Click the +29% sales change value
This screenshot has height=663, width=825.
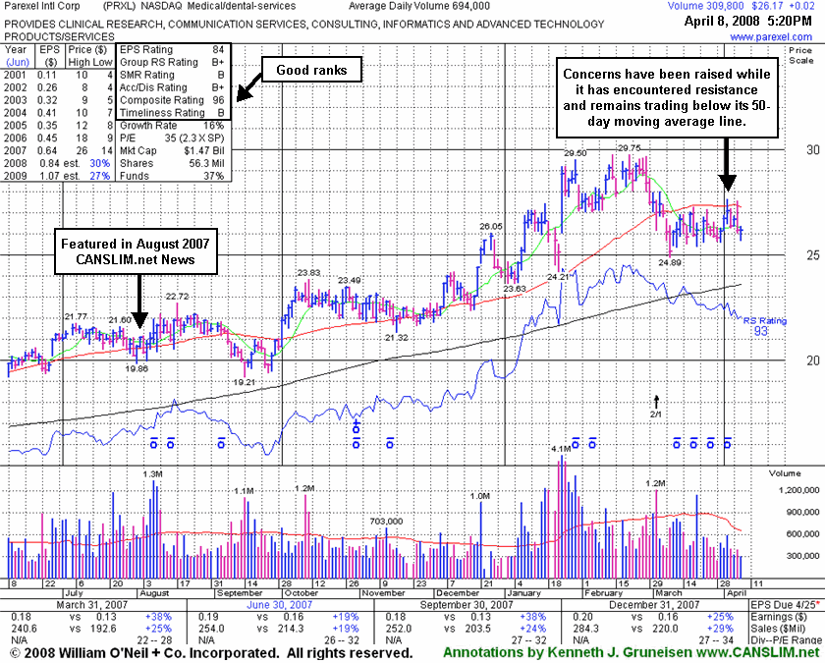pyautogui.click(x=721, y=629)
